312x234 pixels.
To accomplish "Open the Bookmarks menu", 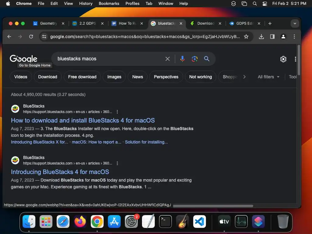I will [109, 4].
